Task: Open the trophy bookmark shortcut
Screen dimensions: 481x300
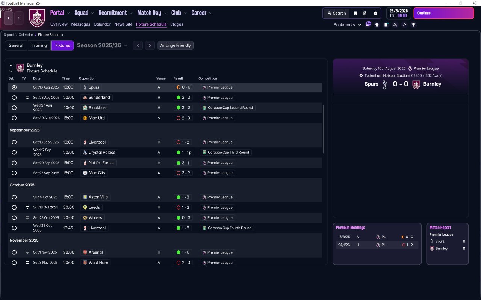Action: click(x=413, y=25)
